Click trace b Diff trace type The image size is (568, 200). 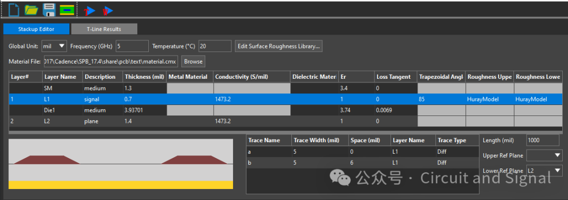click(457, 163)
